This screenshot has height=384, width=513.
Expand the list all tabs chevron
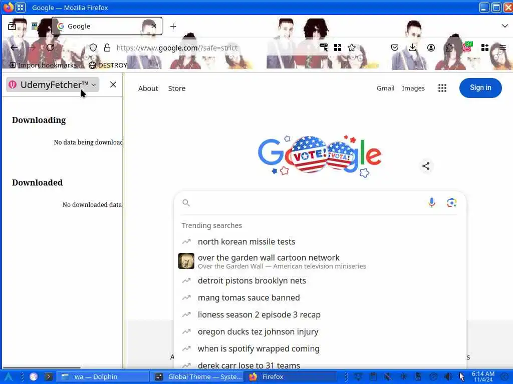click(x=505, y=26)
